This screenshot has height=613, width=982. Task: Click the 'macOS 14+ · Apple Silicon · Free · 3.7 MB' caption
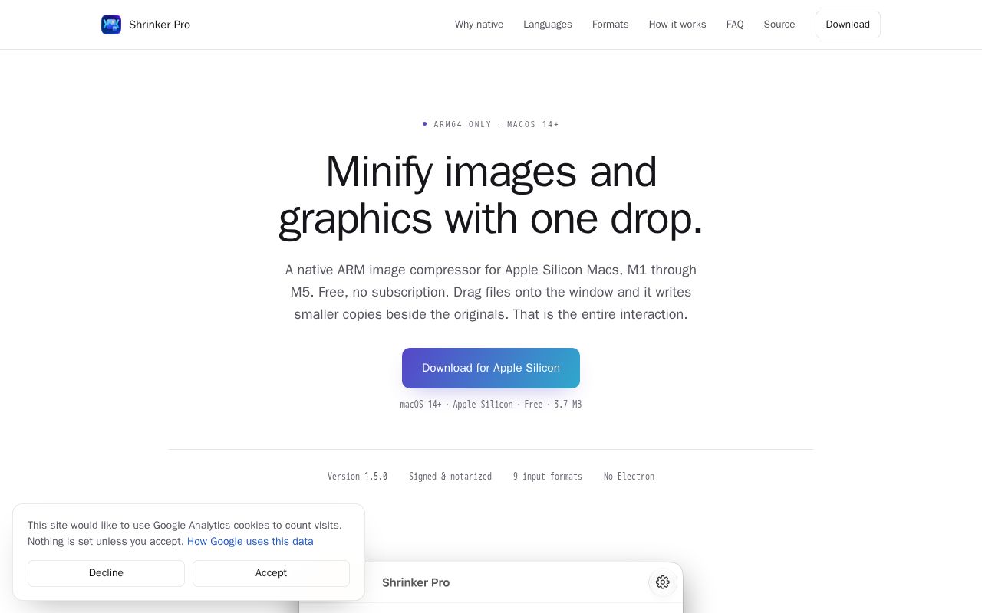(x=491, y=405)
